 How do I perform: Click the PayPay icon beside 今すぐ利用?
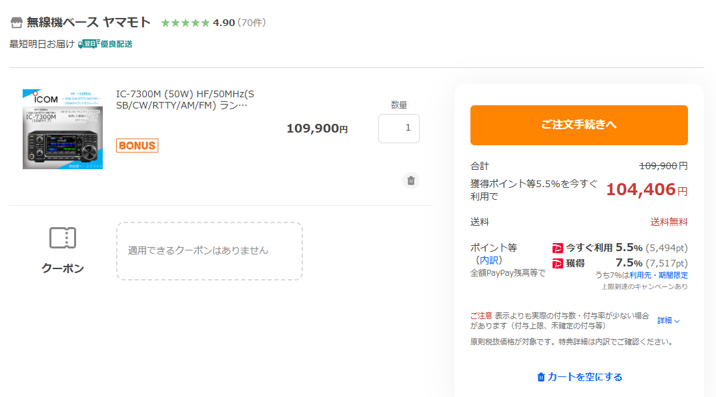click(x=558, y=248)
